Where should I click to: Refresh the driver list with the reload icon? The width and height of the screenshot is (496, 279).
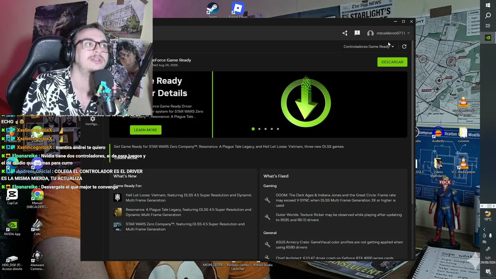click(404, 46)
